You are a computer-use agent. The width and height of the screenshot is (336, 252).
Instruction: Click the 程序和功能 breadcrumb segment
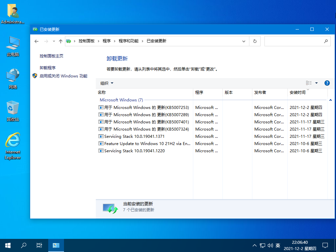tap(129, 41)
